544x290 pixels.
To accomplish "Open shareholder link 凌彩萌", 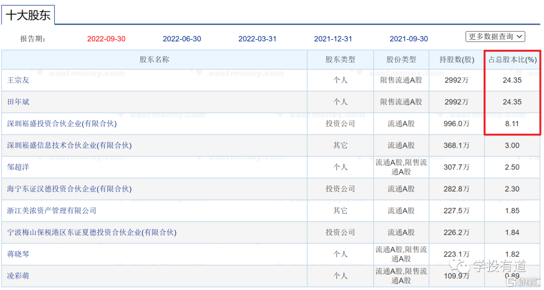I will point(18,276).
